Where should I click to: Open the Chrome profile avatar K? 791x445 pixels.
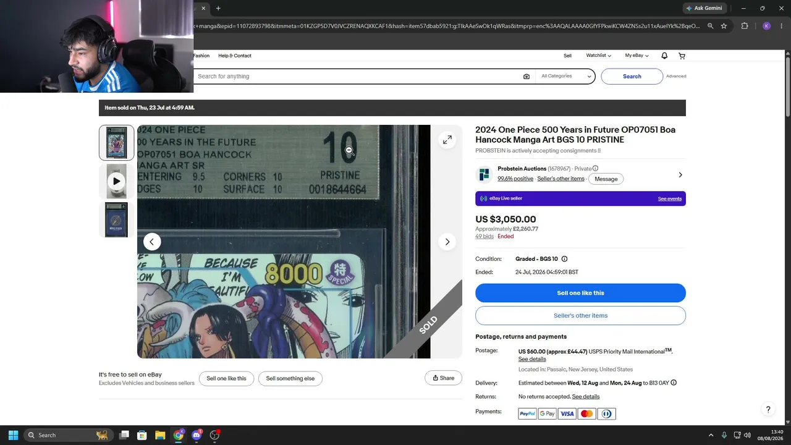coord(766,26)
